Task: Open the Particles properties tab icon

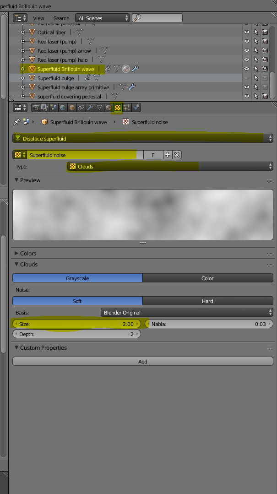Action: (x=127, y=108)
